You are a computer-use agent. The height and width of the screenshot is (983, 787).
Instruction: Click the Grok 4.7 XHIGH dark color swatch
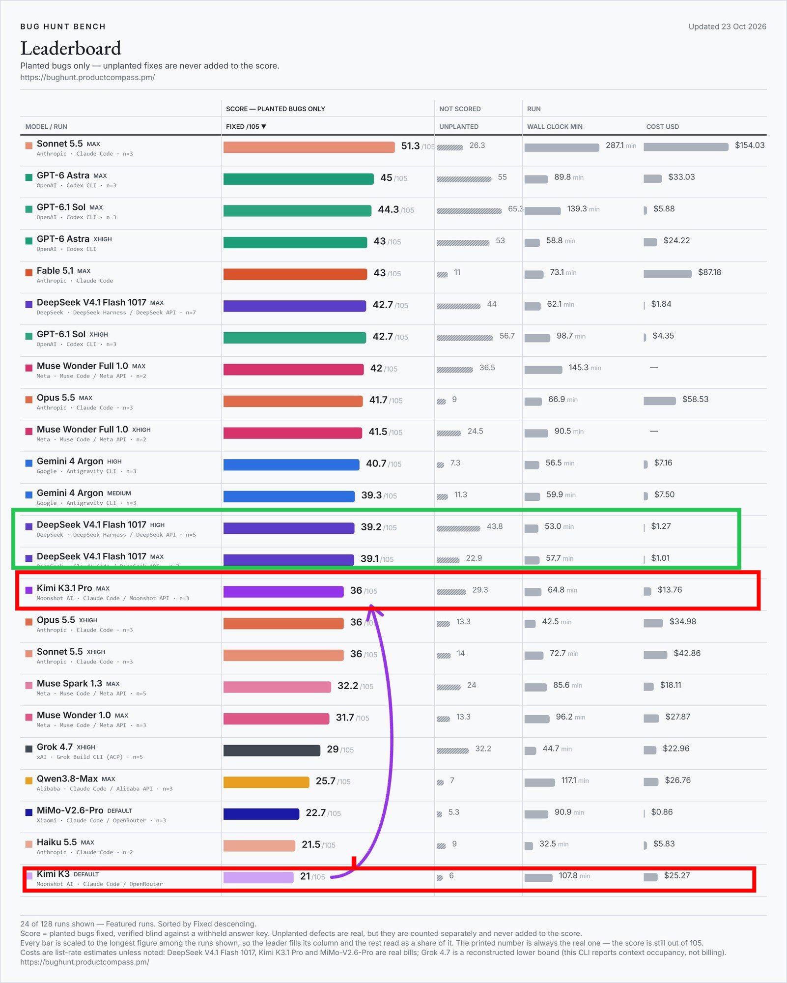[x=29, y=749]
